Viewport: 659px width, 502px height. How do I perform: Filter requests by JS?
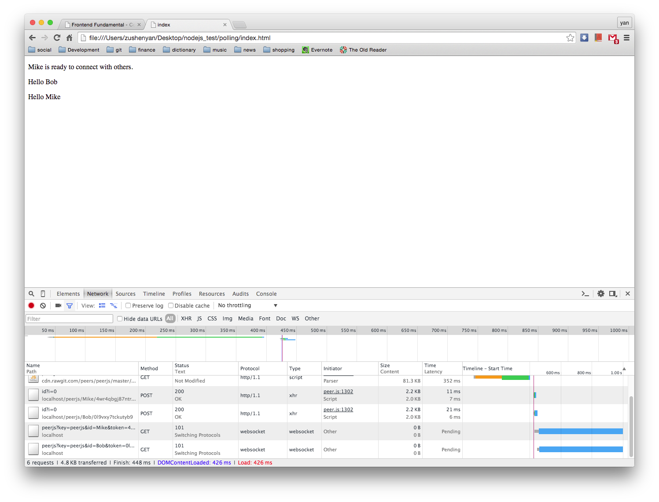pyautogui.click(x=199, y=319)
